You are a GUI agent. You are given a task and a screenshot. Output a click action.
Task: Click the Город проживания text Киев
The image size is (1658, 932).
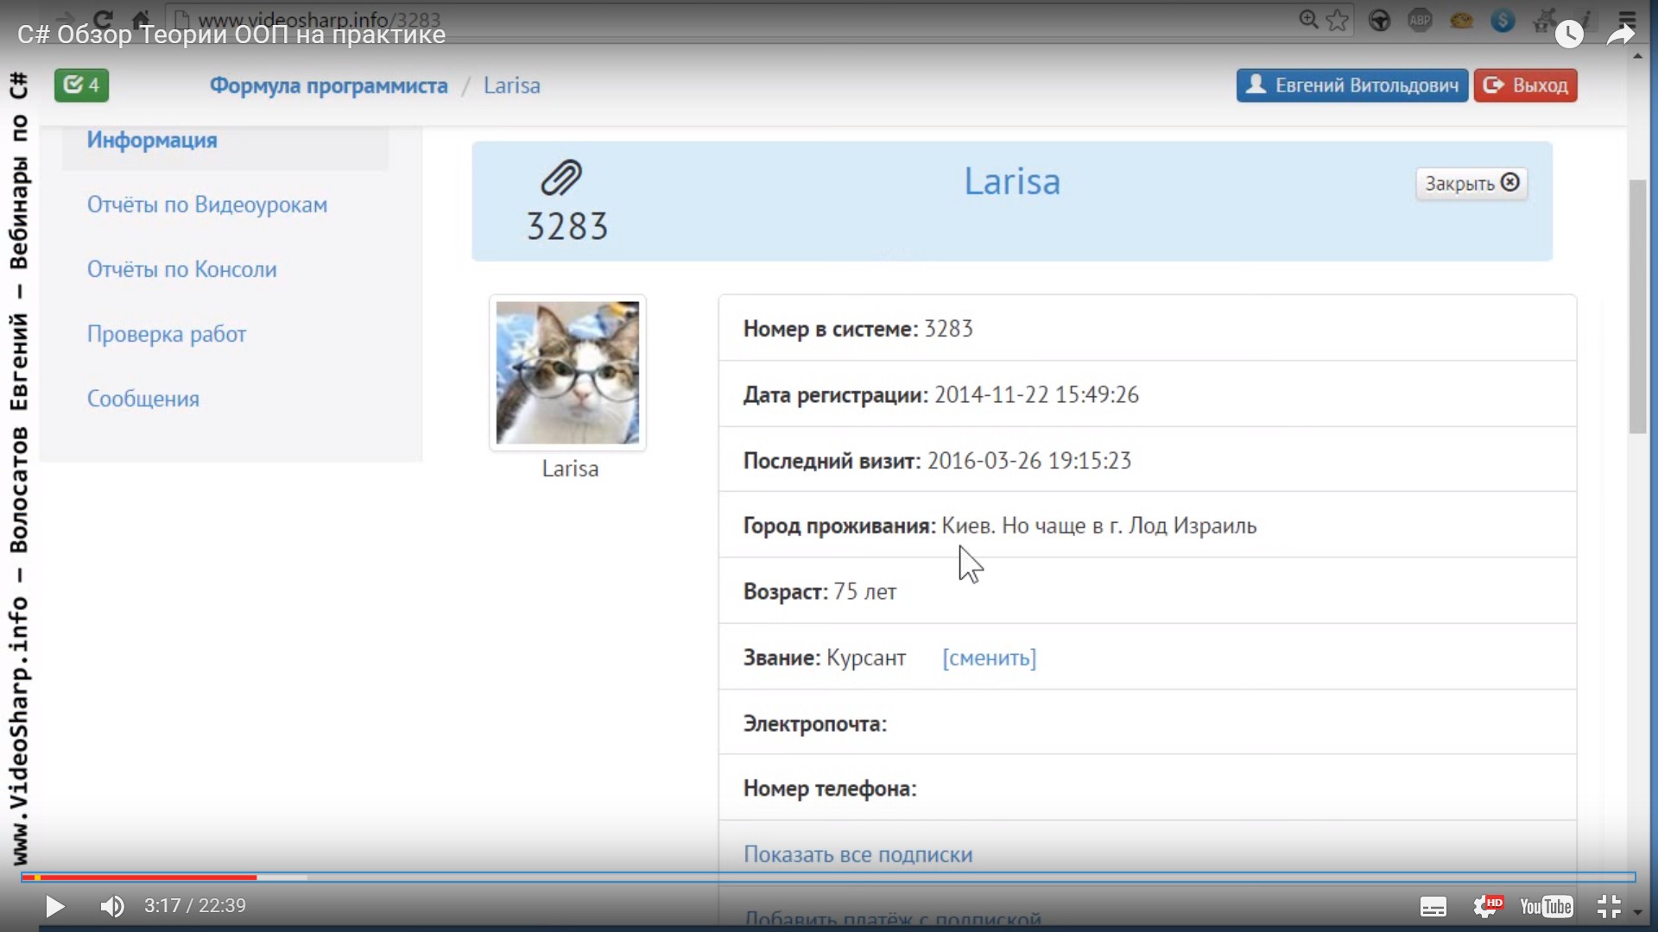tap(965, 526)
